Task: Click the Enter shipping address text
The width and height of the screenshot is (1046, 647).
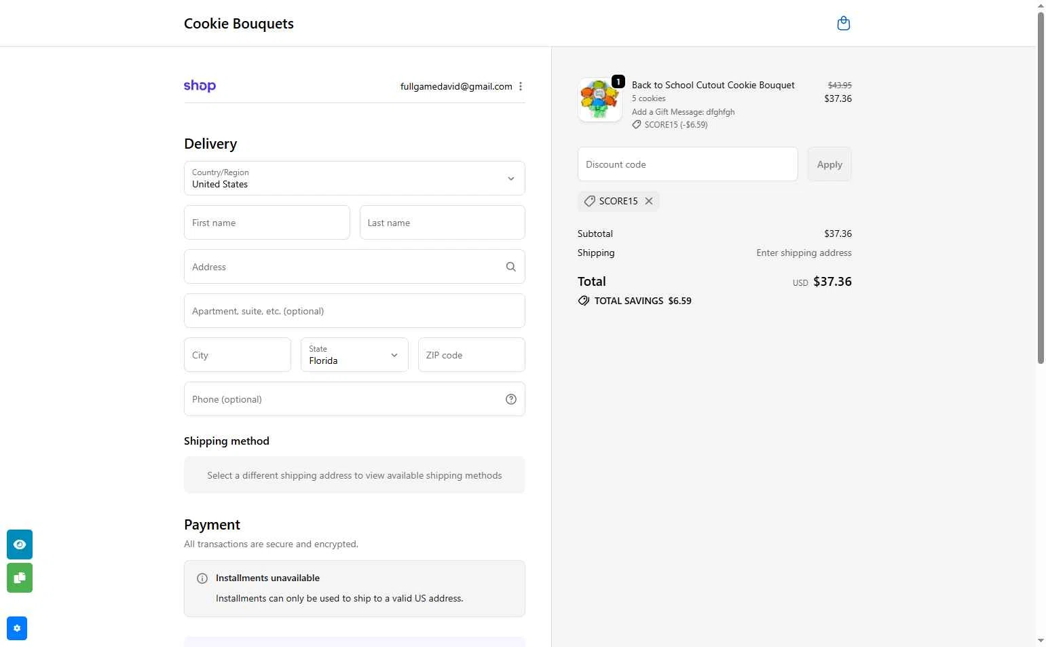Action: click(x=804, y=253)
